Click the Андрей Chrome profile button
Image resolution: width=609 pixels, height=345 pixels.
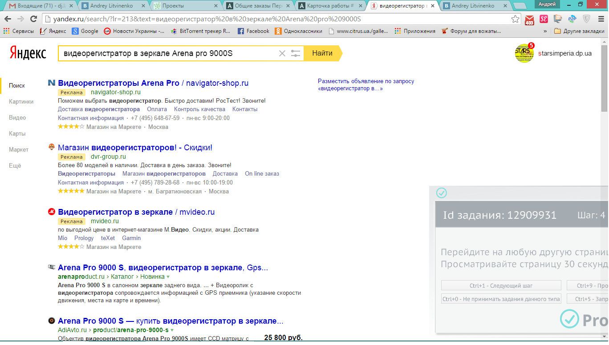[x=547, y=4]
